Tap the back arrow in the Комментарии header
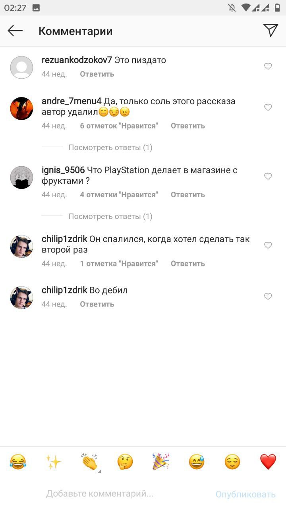The width and height of the screenshot is (286, 509). point(15,31)
